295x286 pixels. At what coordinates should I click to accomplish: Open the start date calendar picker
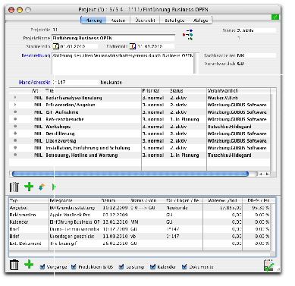point(55,46)
